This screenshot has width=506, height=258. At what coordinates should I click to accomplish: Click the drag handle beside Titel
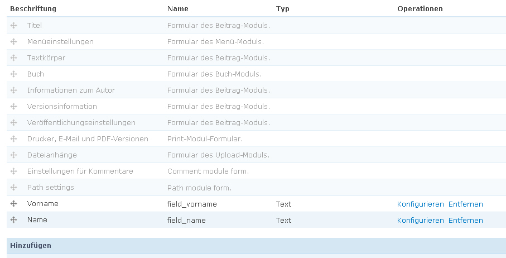pyautogui.click(x=14, y=26)
